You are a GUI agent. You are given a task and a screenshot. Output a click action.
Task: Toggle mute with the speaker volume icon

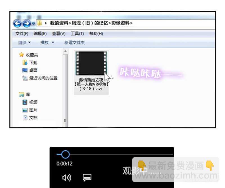[x=66, y=178]
